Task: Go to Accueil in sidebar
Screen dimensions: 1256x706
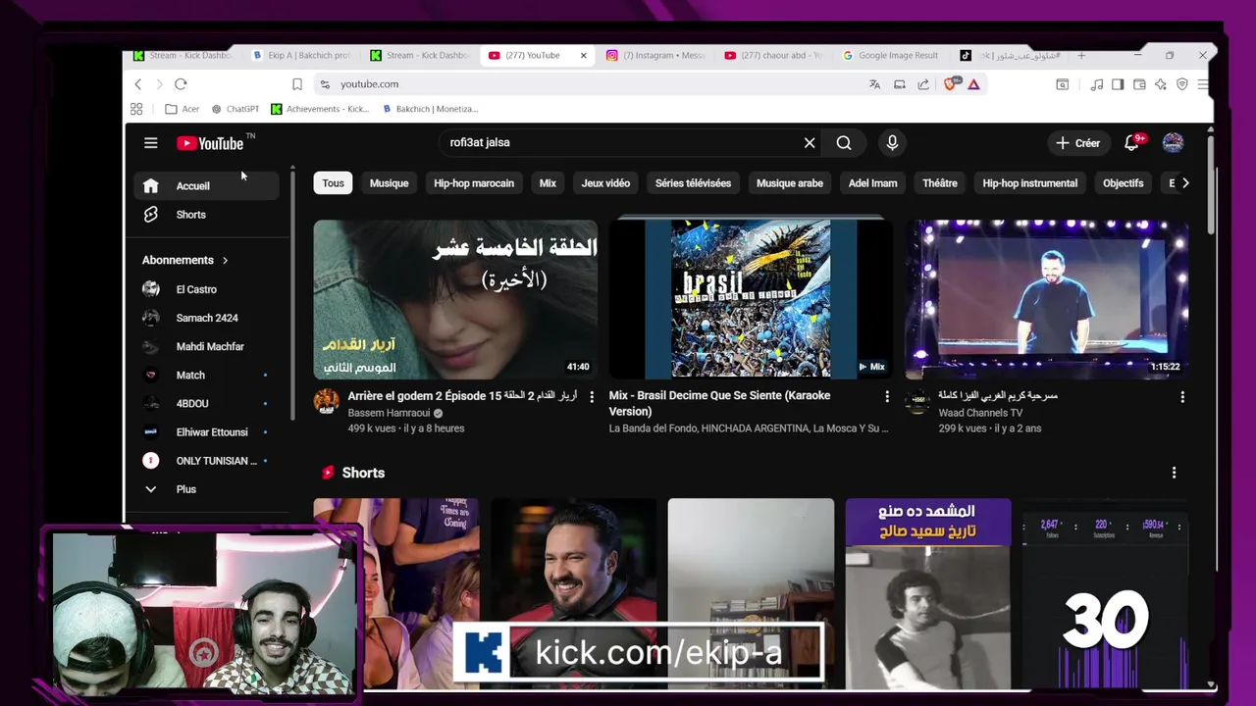Action: [x=206, y=185]
